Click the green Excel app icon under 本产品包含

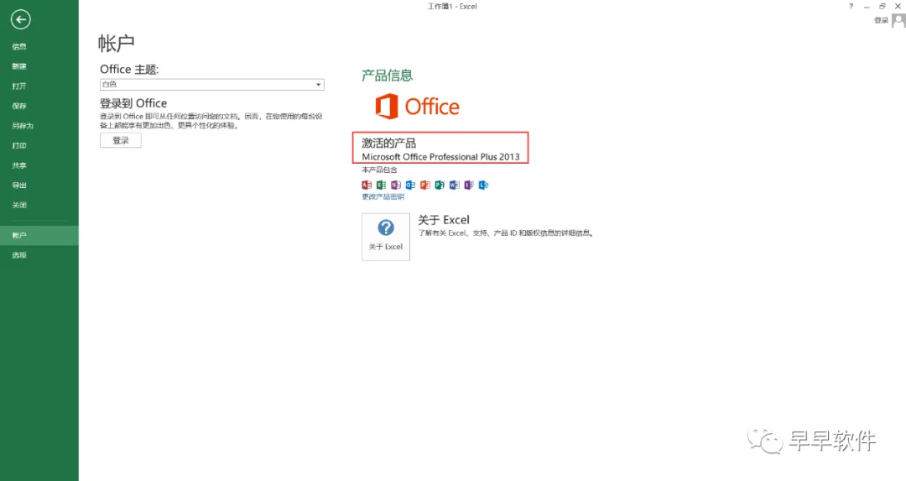(381, 185)
